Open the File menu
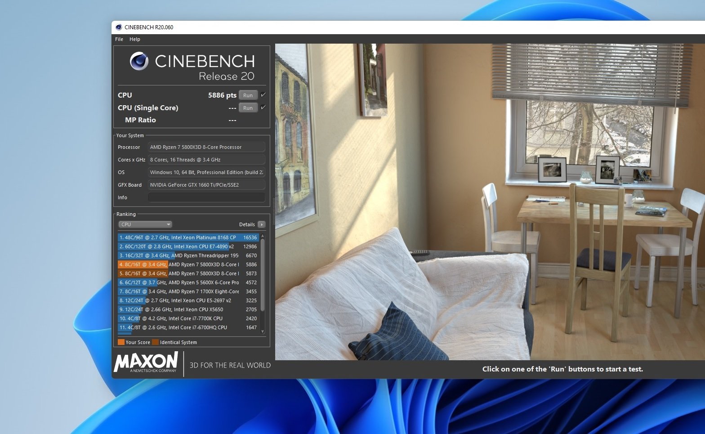The width and height of the screenshot is (705, 434). point(119,39)
